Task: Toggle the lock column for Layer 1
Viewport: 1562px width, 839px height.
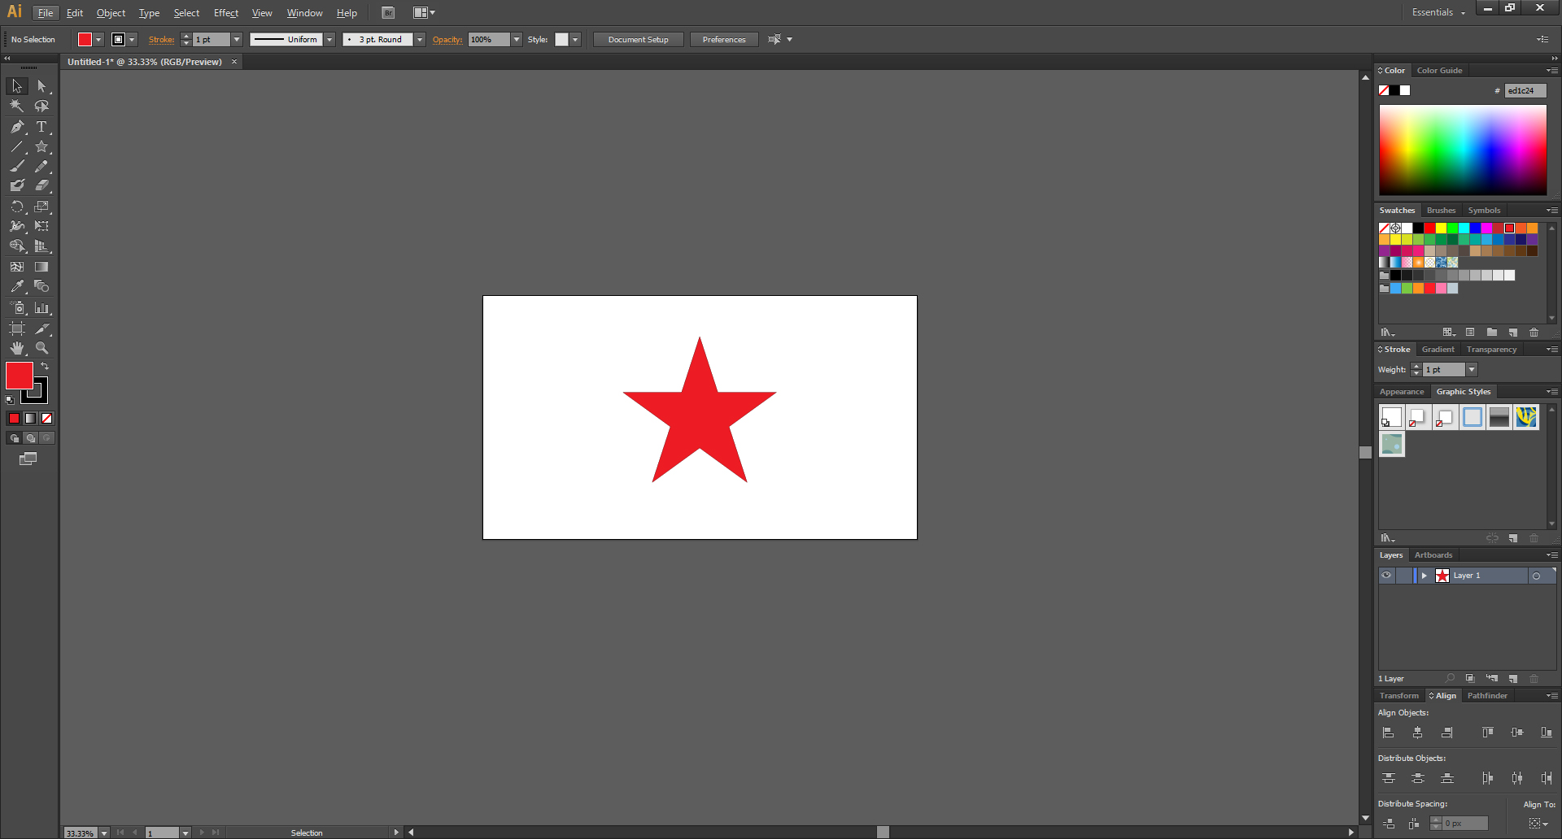Action: [x=1404, y=576]
